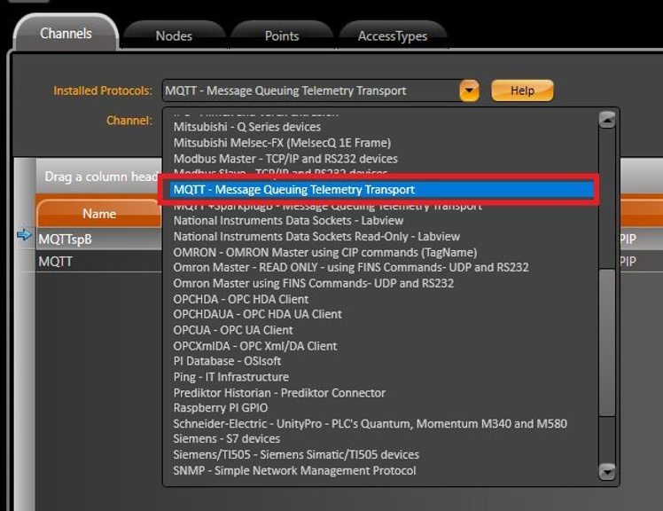Select MQTT - Message Queuing Telemetry Transport item
Image resolution: width=663 pixels, height=511 pixels.
pos(381,189)
